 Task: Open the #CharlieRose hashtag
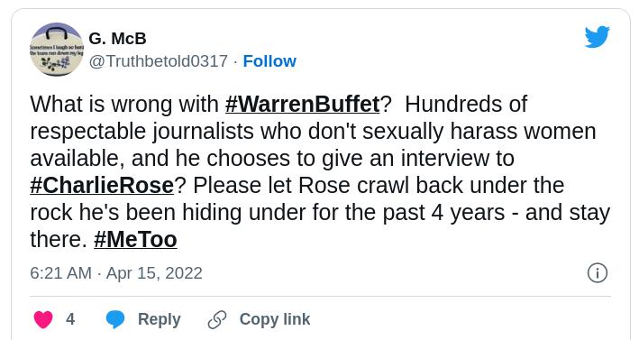point(102,186)
